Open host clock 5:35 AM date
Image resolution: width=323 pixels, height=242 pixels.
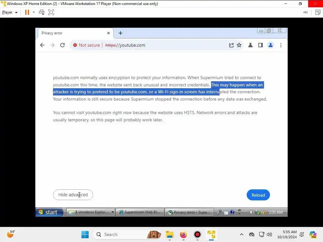coord(287,234)
